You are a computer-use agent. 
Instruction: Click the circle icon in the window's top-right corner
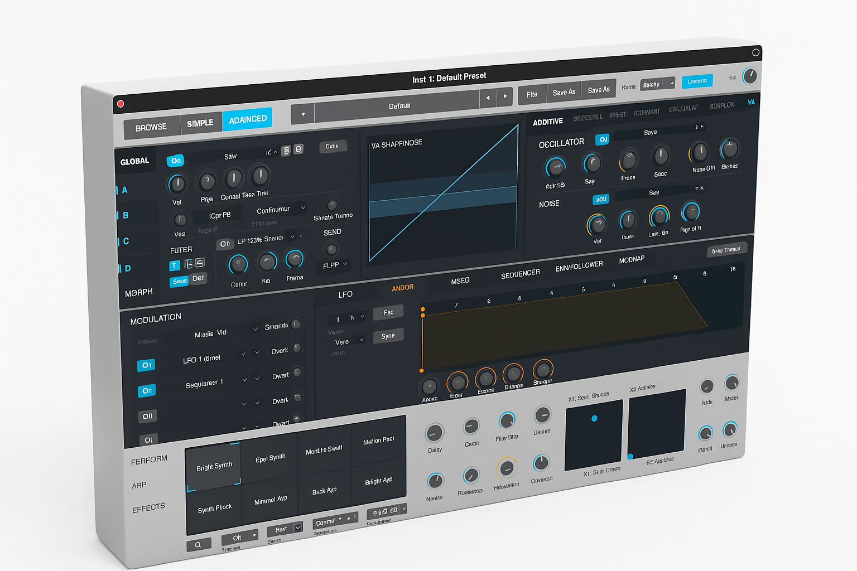pos(755,52)
